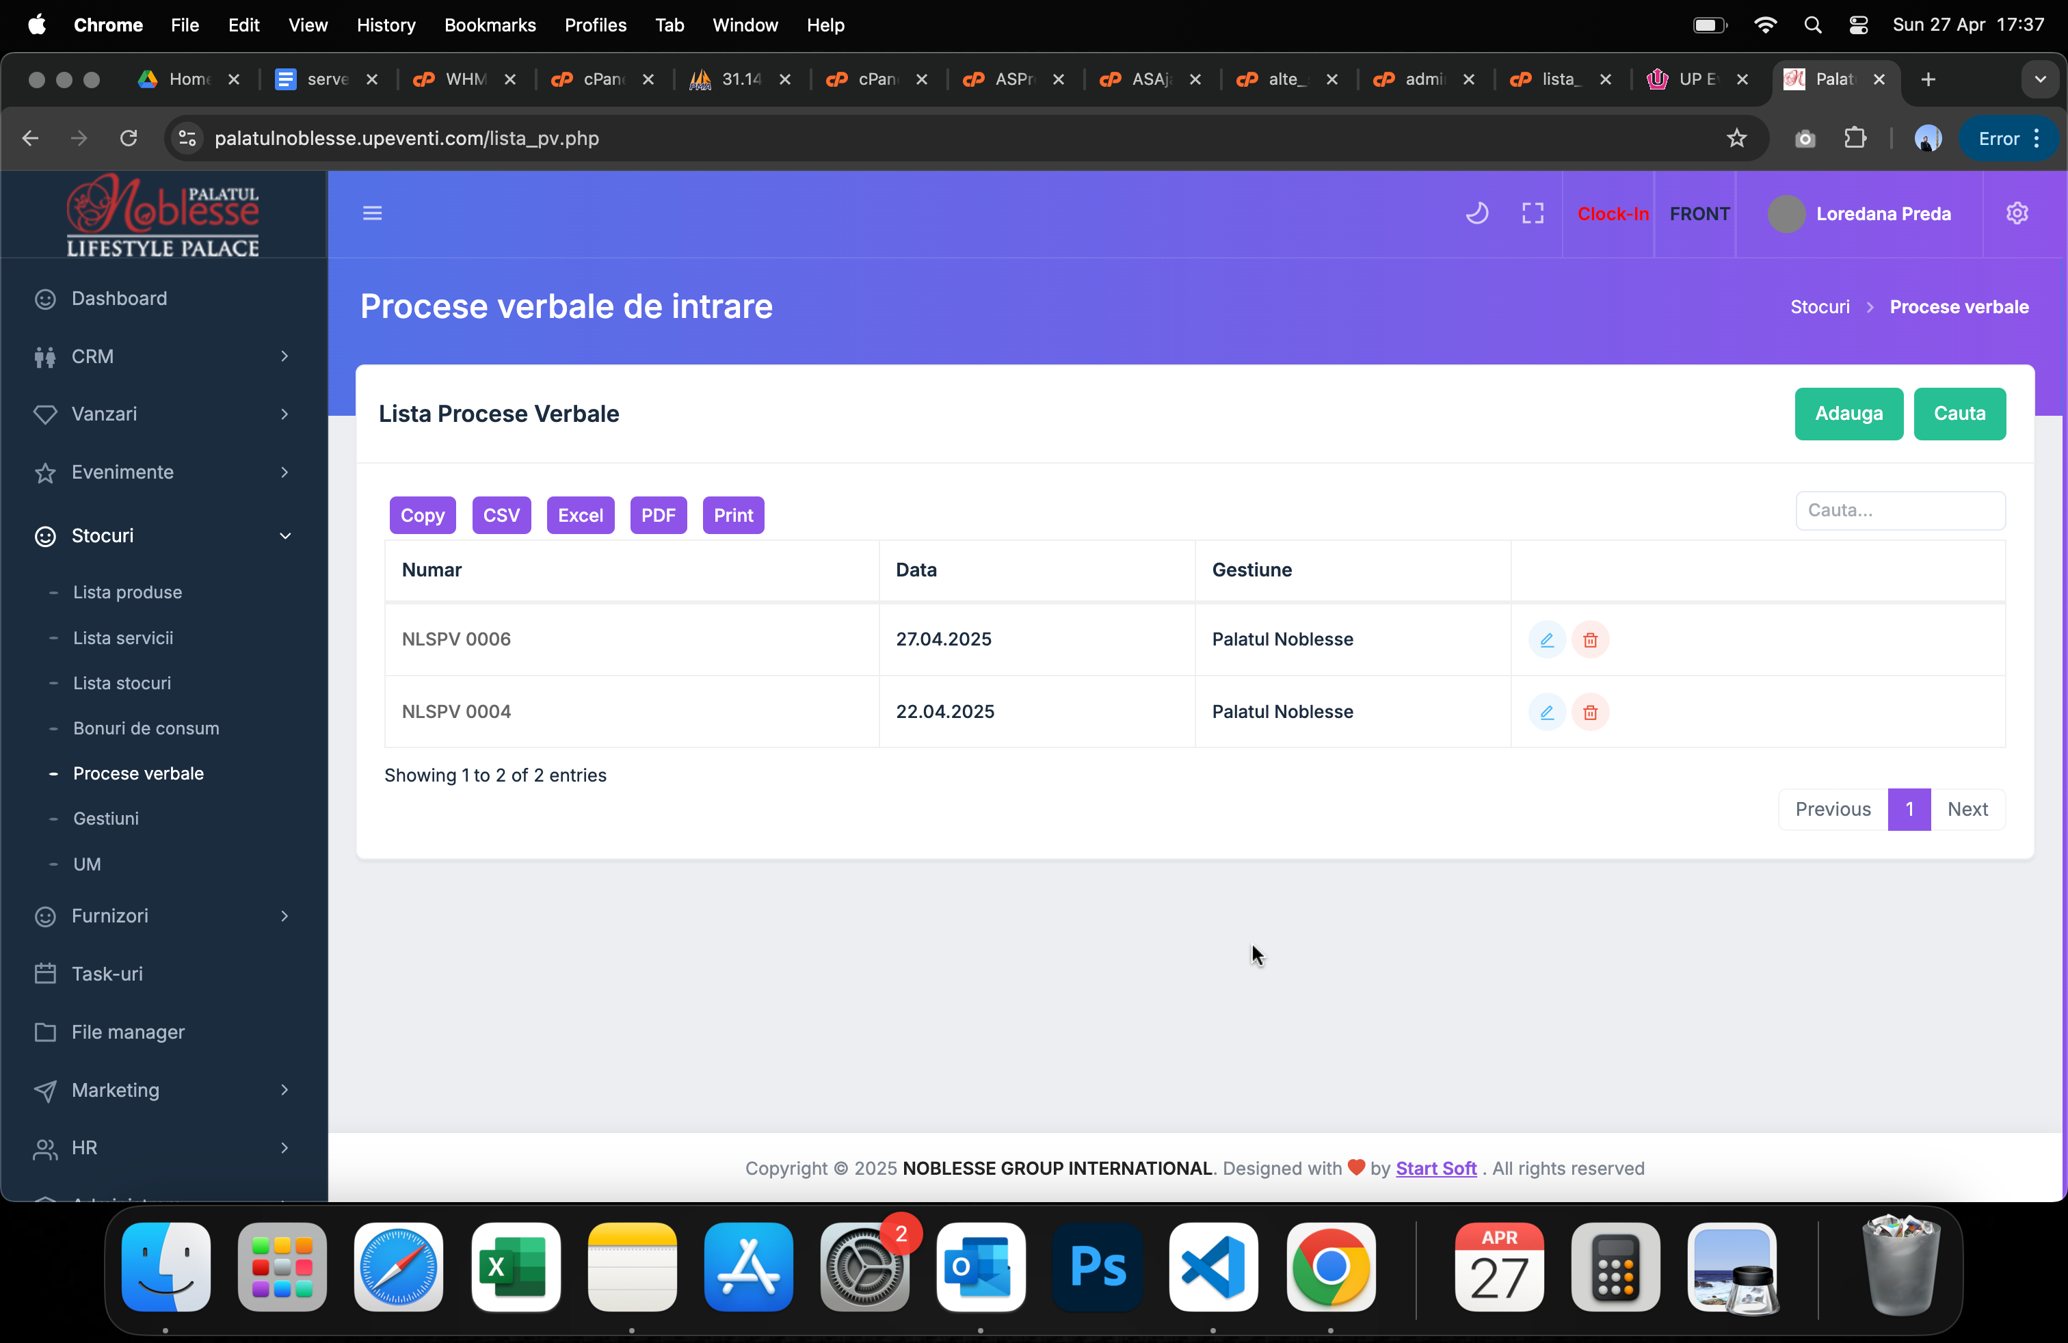Viewport: 2068px width, 1343px height.
Task: Bookmark this page with the star icon
Action: click(1736, 138)
